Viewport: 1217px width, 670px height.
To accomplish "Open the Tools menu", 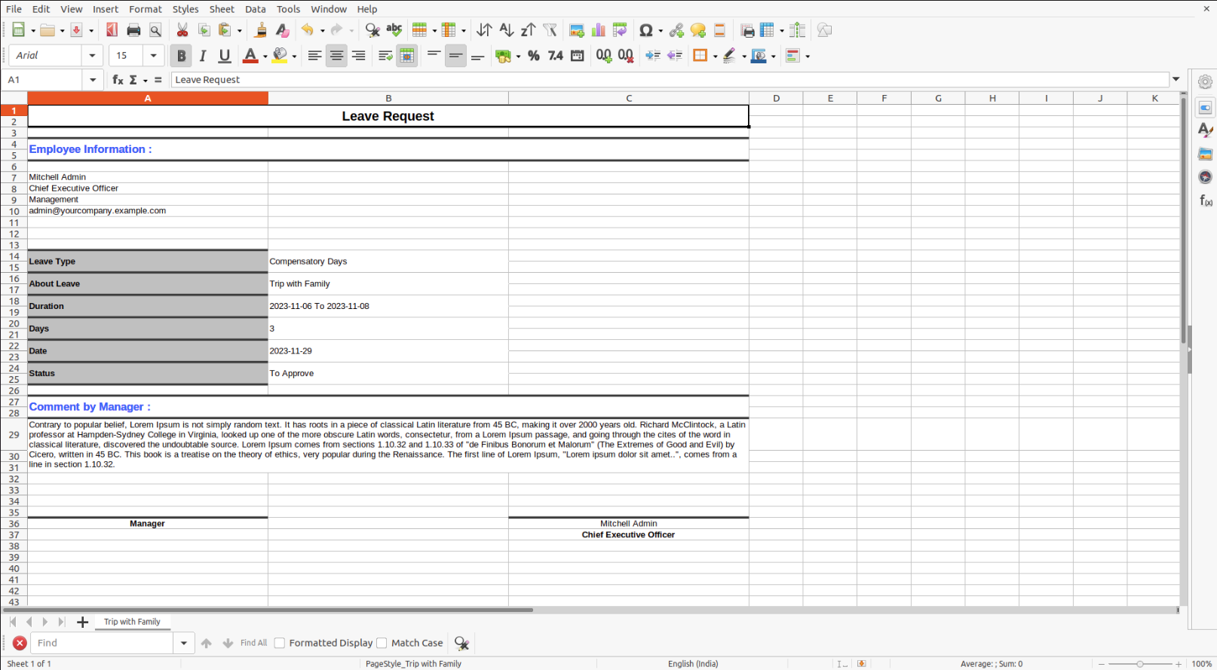I will pos(289,9).
